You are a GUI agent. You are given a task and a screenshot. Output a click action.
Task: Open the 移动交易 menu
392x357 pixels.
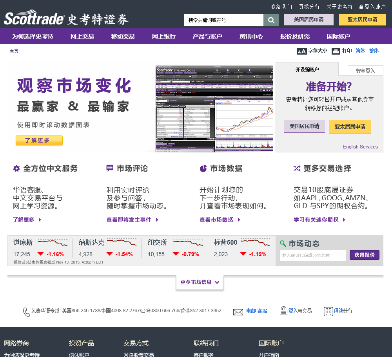[123, 36]
